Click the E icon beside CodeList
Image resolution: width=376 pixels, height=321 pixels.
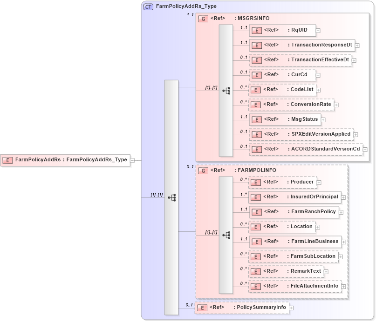(x=257, y=90)
